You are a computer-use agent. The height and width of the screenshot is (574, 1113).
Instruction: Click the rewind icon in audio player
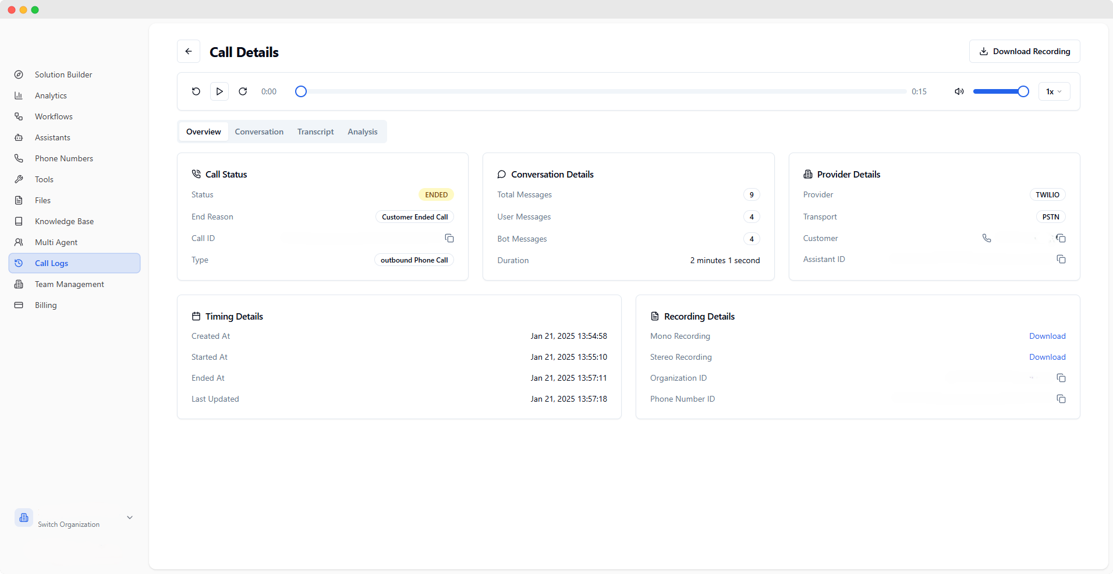click(196, 91)
